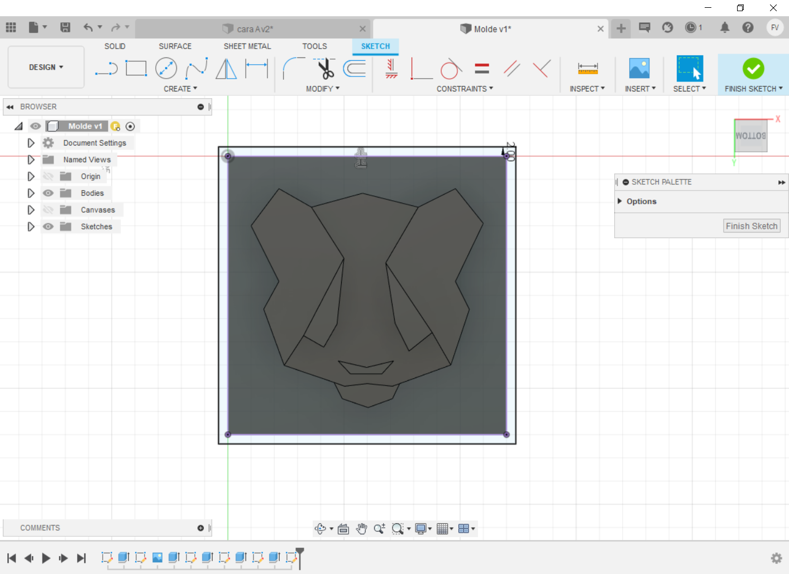Select the Circle sketch tool

tap(166, 67)
